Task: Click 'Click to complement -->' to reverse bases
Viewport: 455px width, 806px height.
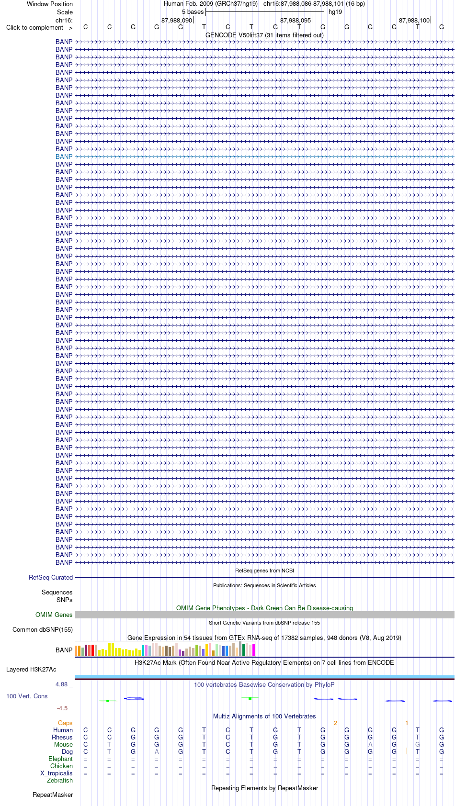Action: point(39,27)
